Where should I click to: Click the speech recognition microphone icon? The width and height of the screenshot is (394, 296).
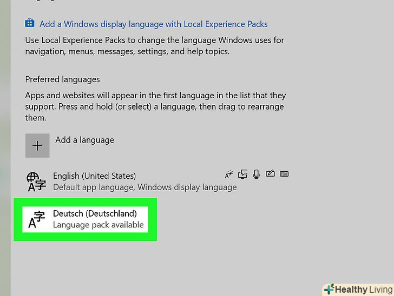click(257, 174)
